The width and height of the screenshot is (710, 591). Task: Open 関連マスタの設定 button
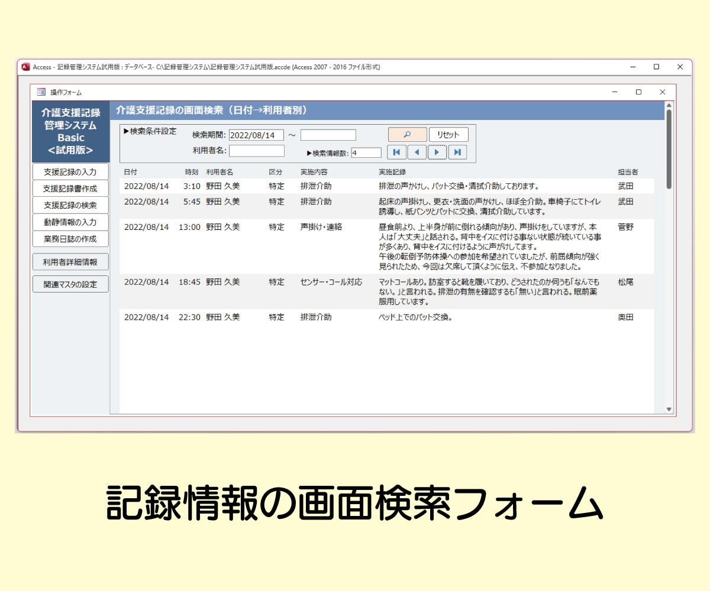point(70,284)
